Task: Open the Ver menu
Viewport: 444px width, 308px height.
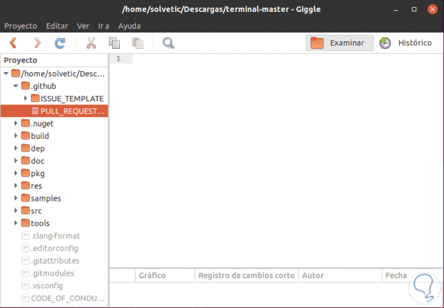Action: point(83,26)
